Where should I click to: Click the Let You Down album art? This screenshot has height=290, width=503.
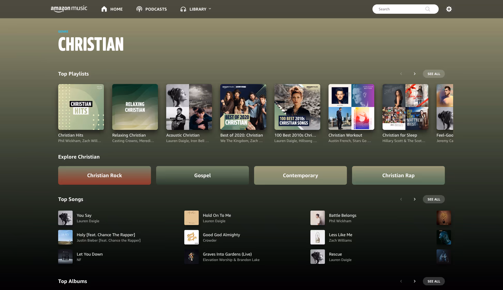[x=65, y=257]
